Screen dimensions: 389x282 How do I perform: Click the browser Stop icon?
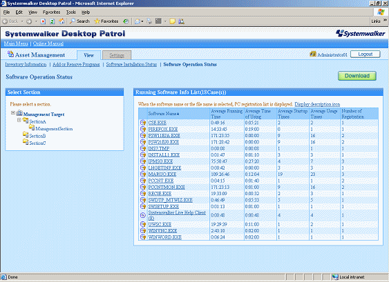(43, 21)
